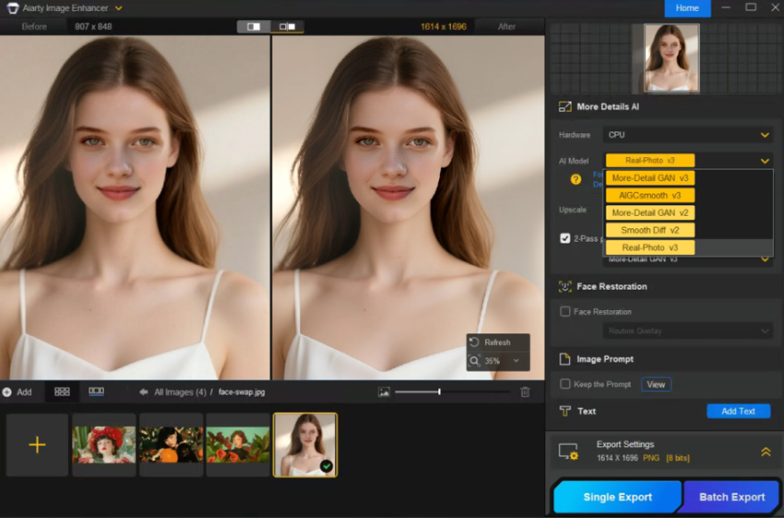
Task: Select the woman among leaves thumbnail
Action: (238, 444)
